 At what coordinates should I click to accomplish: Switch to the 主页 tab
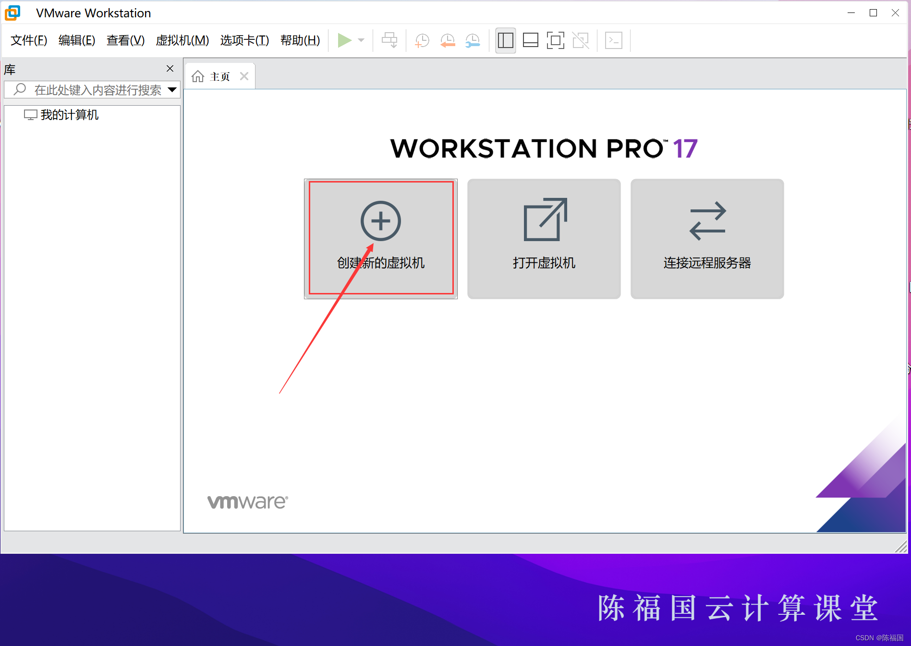[220, 77]
